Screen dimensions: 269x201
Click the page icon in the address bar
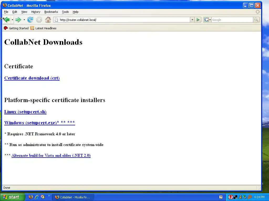click(56, 20)
